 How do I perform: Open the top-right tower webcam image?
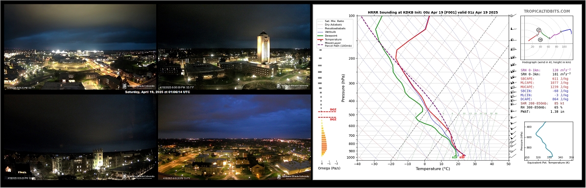[234, 46]
